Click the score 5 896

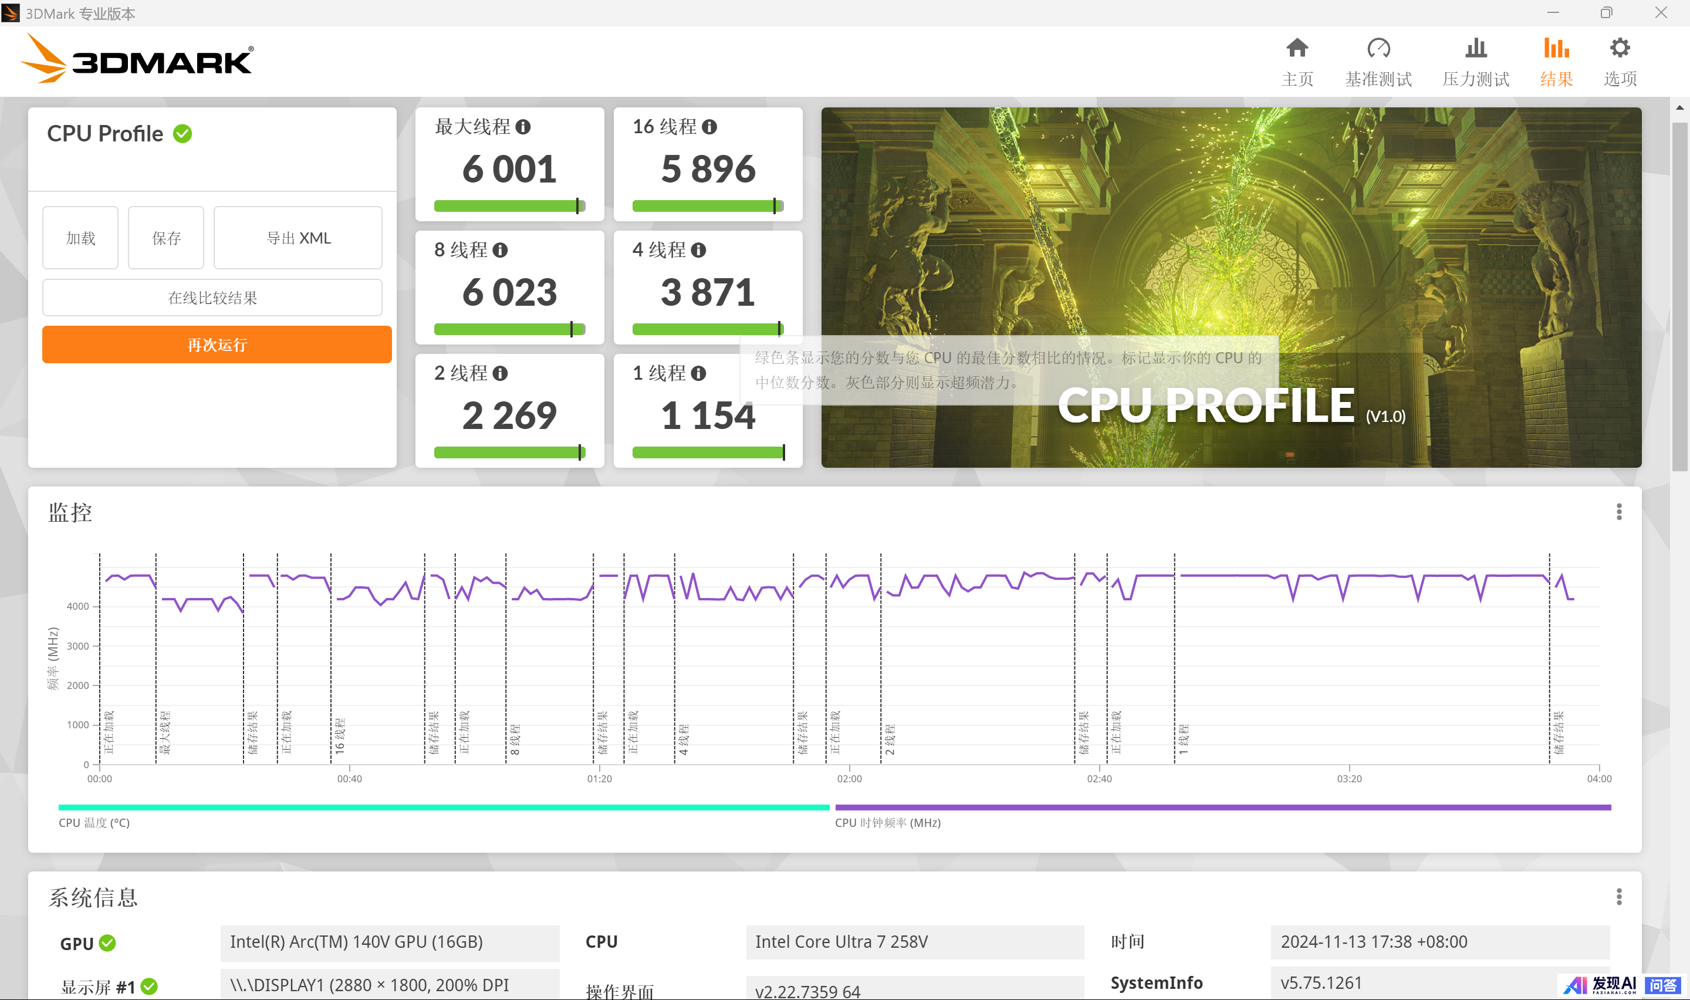tap(708, 169)
